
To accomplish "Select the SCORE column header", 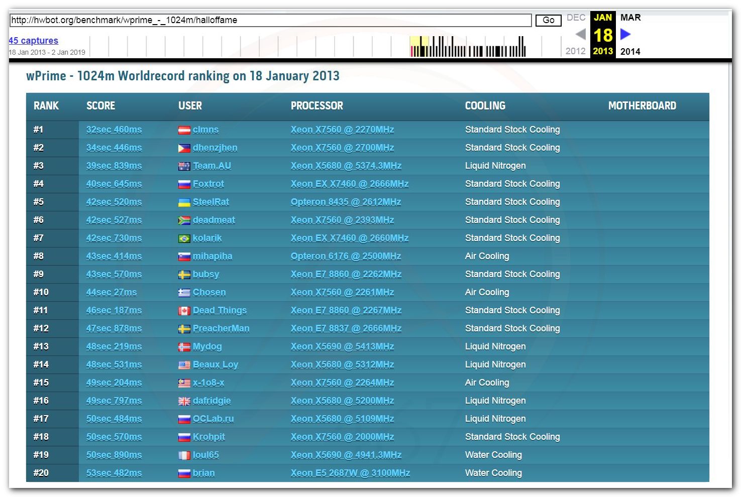I will [x=100, y=106].
